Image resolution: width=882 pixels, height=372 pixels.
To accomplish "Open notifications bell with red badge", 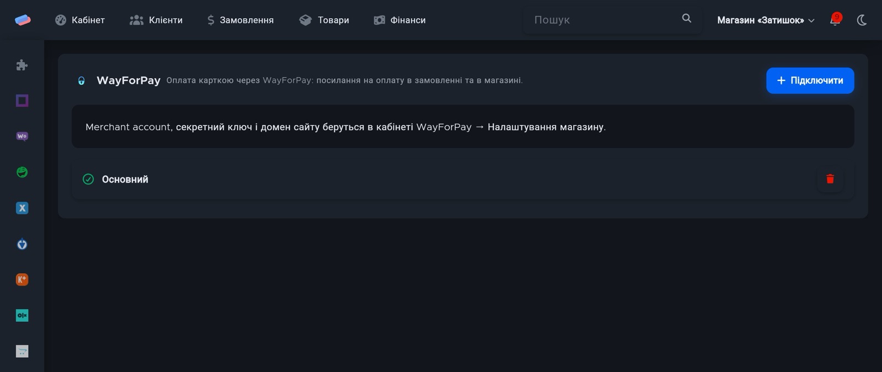I will tap(836, 20).
